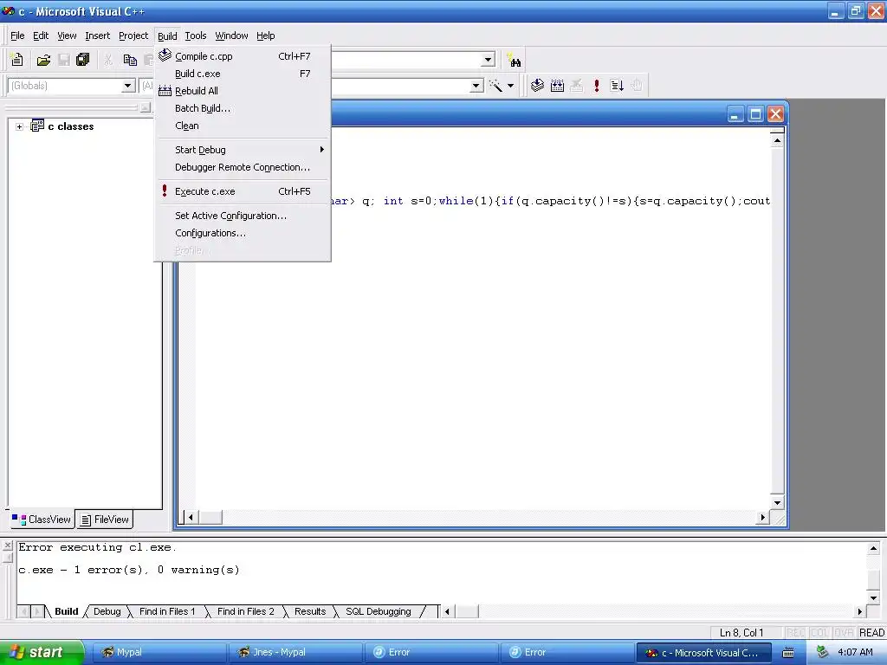Choose Clean from the Build menu
The width and height of the screenshot is (887, 665).
click(x=243, y=126)
